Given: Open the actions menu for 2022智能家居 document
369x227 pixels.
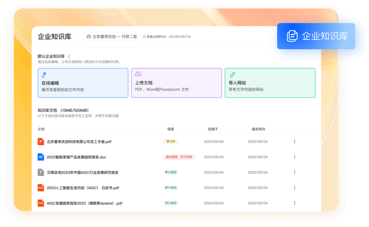Looking at the screenshot, I should 295,157.
